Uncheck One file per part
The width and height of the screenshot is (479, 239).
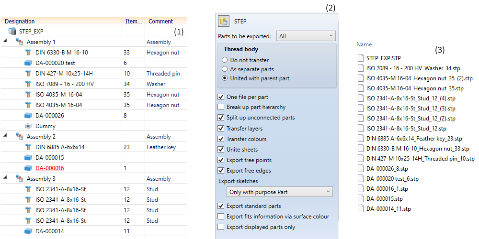tap(221, 97)
